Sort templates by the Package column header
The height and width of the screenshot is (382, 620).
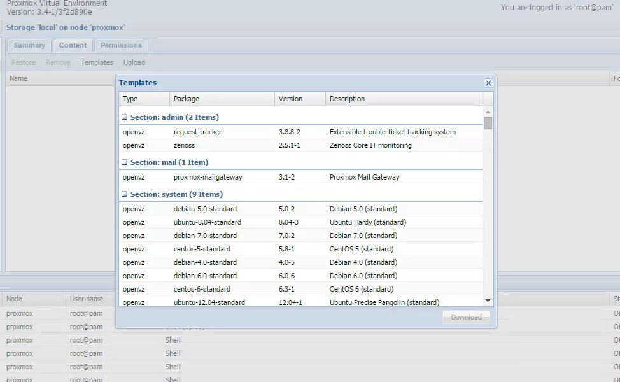pyautogui.click(x=222, y=99)
